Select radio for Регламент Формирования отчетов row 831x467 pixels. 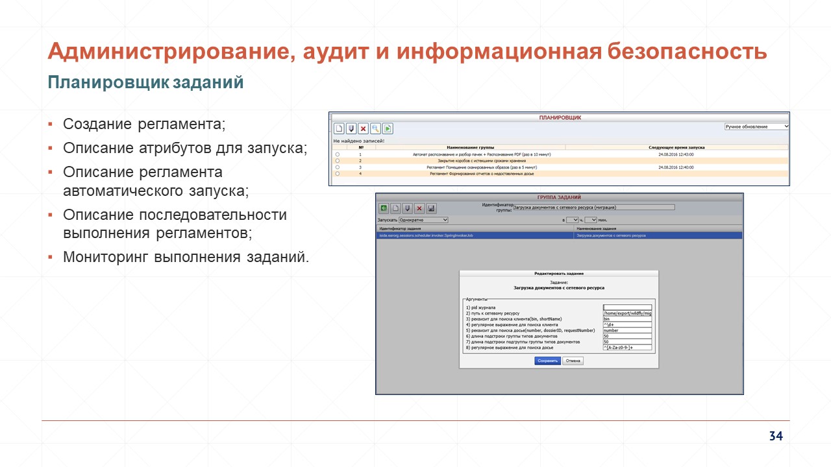pos(337,173)
